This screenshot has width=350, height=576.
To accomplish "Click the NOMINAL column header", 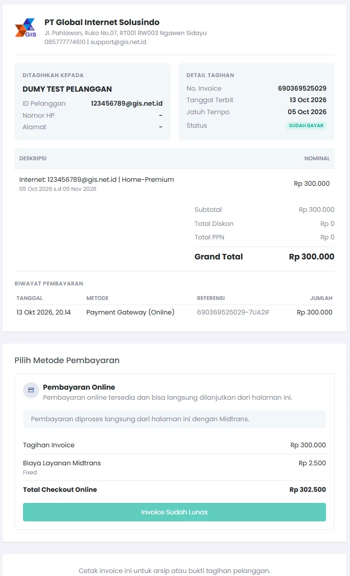I will tap(317, 158).
